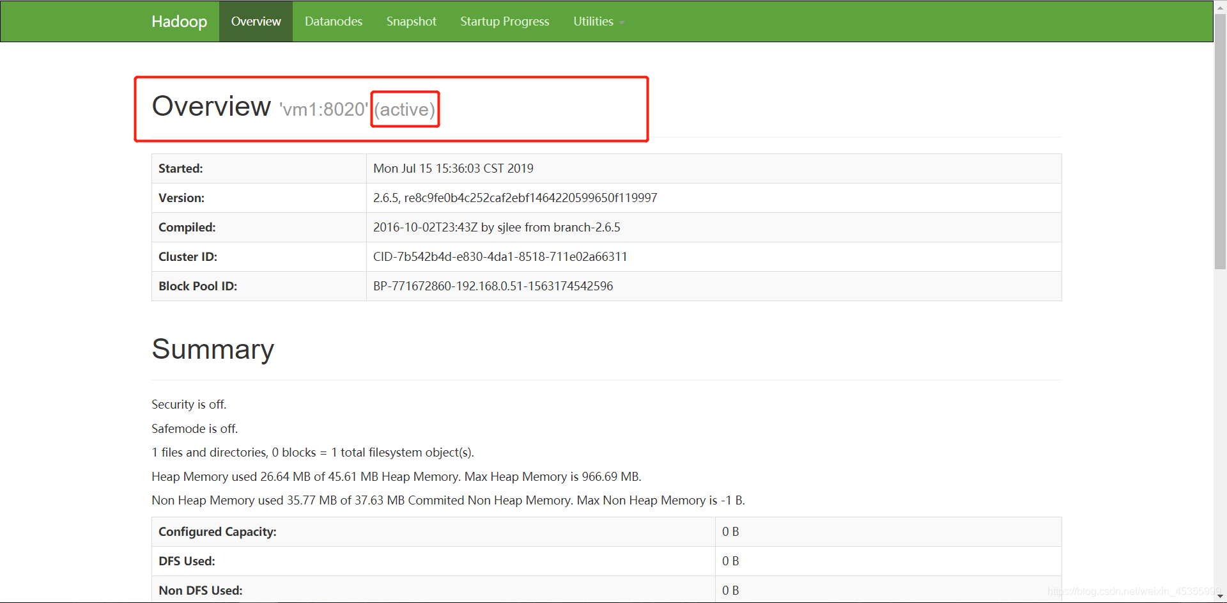Click the Non DFS Used 0 B value

pyautogui.click(x=730, y=590)
